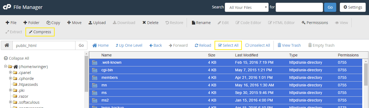369x108 pixels.
Task: Click Select All files
Action: tap(228, 45)
